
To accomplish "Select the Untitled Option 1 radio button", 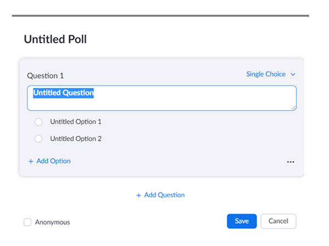I will point(38,122).
